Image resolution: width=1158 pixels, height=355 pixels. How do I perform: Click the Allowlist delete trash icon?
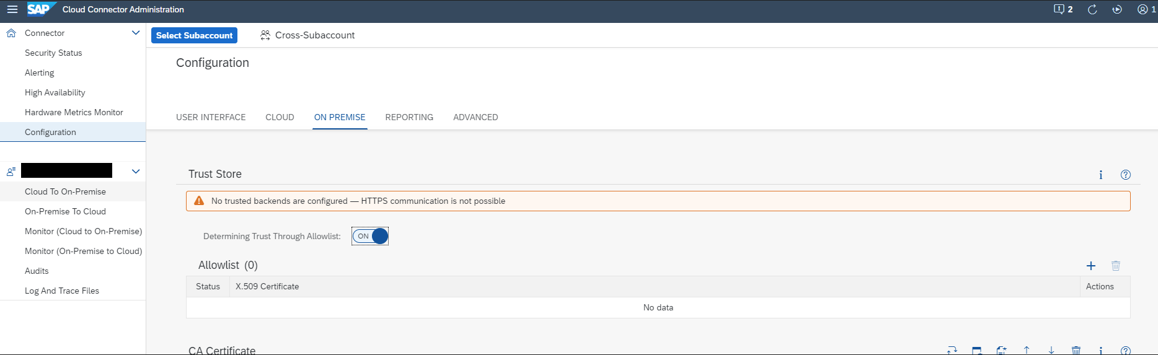point(1116,266)
